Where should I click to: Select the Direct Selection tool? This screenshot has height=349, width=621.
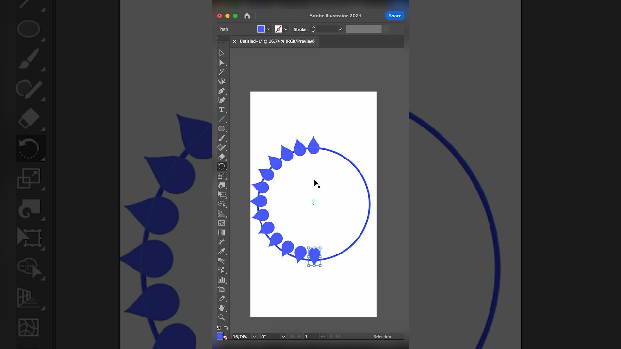(222, 63)
